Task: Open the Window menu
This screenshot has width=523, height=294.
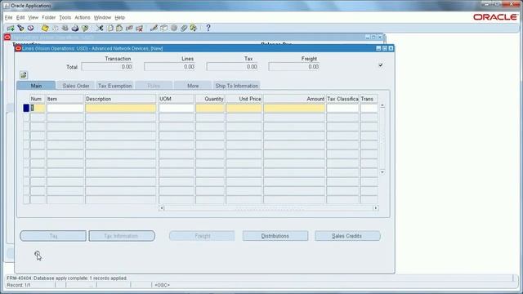Action: pyautogui.click(x=102, y=18)
